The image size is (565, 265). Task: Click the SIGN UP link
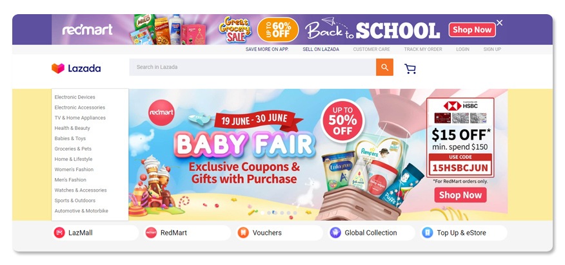pos(492,50)
